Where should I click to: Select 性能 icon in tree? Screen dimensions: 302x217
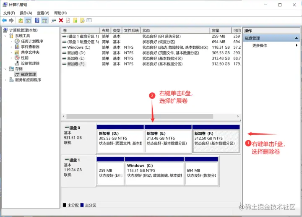click(17, 58)
